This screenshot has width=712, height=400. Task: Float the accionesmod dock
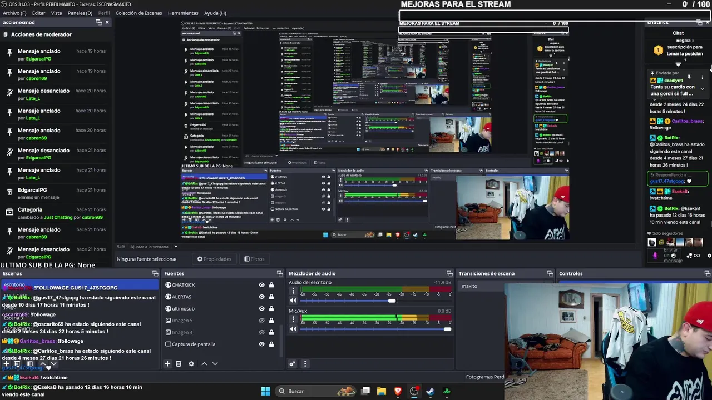99,22
